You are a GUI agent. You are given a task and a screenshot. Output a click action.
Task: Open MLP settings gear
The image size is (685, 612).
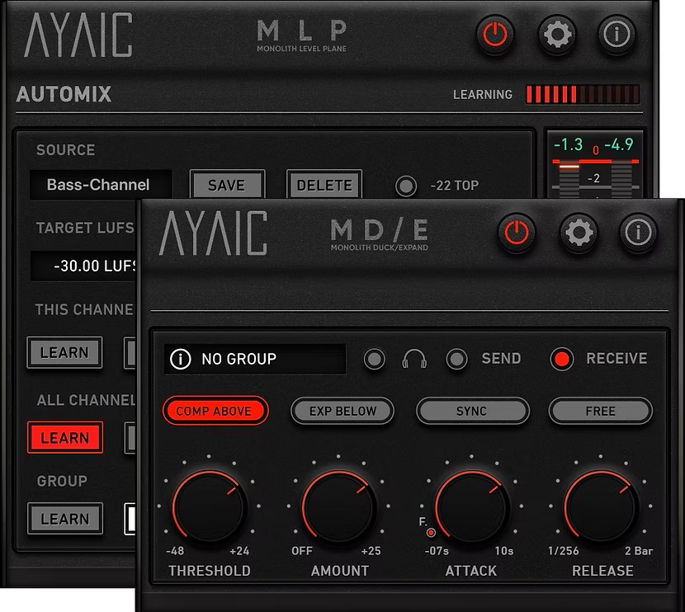tap(558, 35)
